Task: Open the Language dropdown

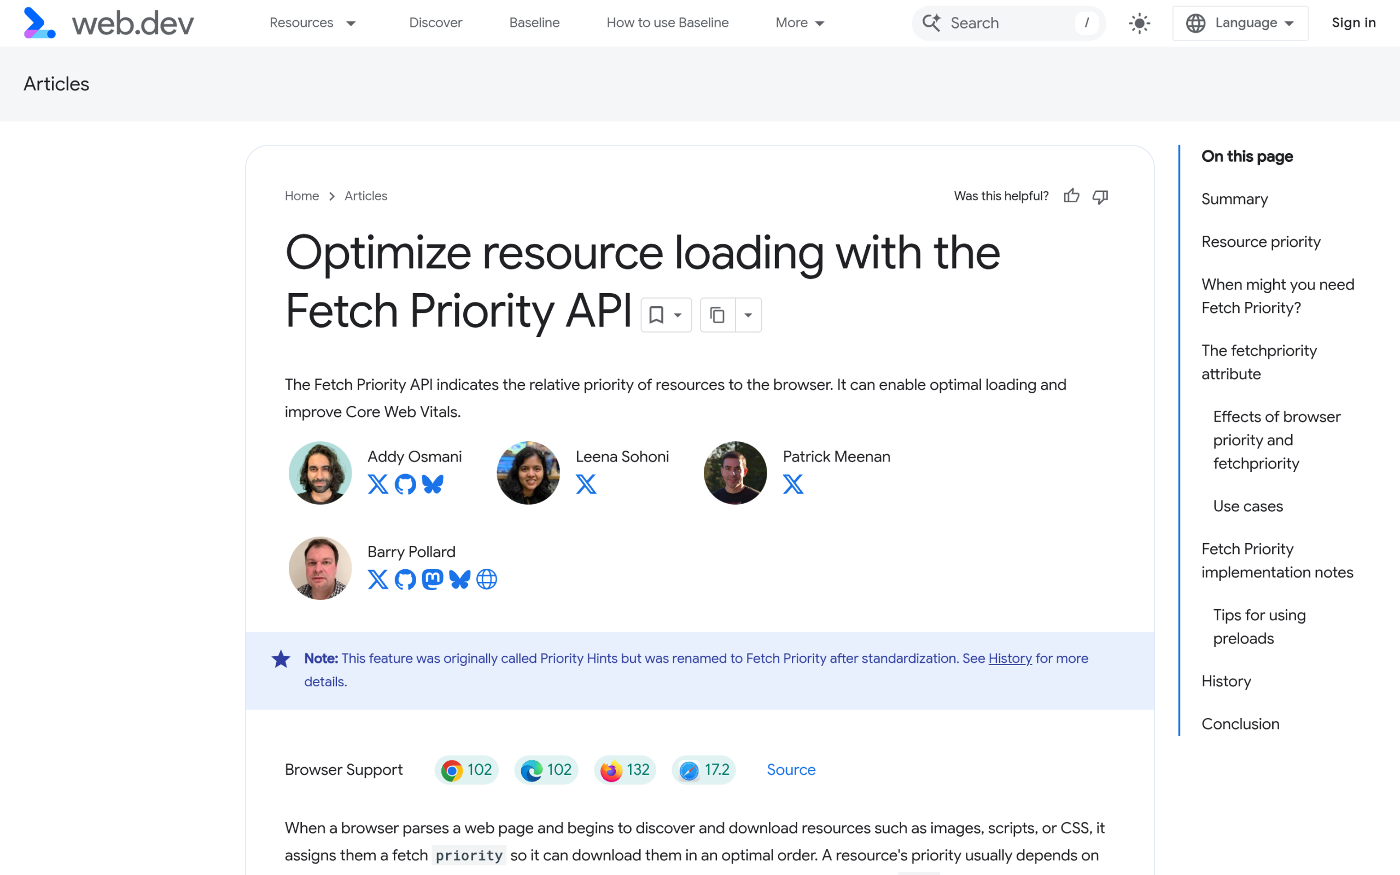Action: click(x=1240, y=23)
